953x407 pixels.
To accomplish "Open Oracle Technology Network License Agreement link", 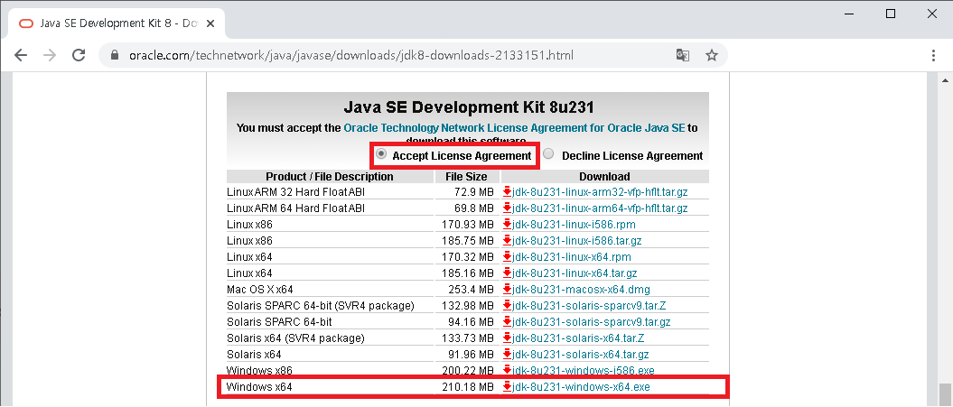I will point(514,128).
